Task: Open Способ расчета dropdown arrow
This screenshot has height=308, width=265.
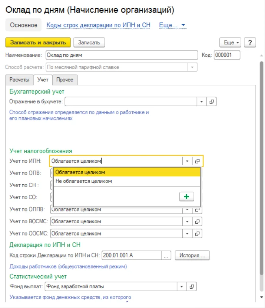Action: pyautogui.click(x=192, y=67)
